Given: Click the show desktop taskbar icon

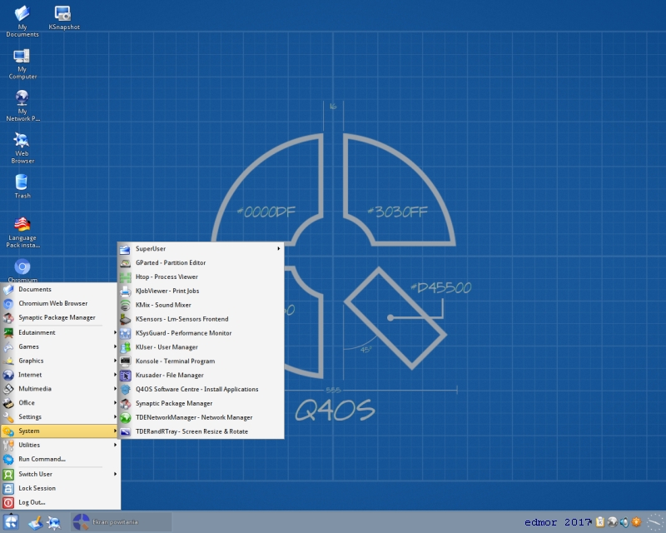Looking at the screenshot, I should pos(36,522).
